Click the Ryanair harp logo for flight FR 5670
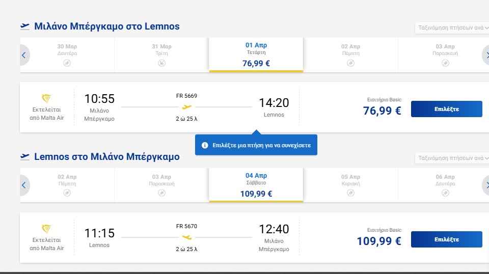The image size is (489, 274). click(46, 229)
